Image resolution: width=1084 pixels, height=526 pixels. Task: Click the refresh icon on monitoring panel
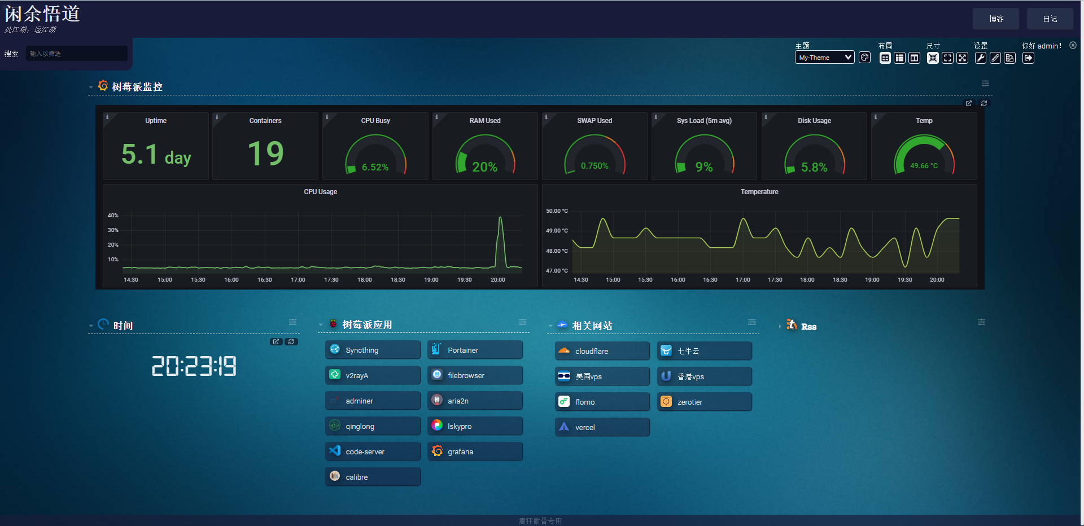pyautogui.click(x=984, y=103)
